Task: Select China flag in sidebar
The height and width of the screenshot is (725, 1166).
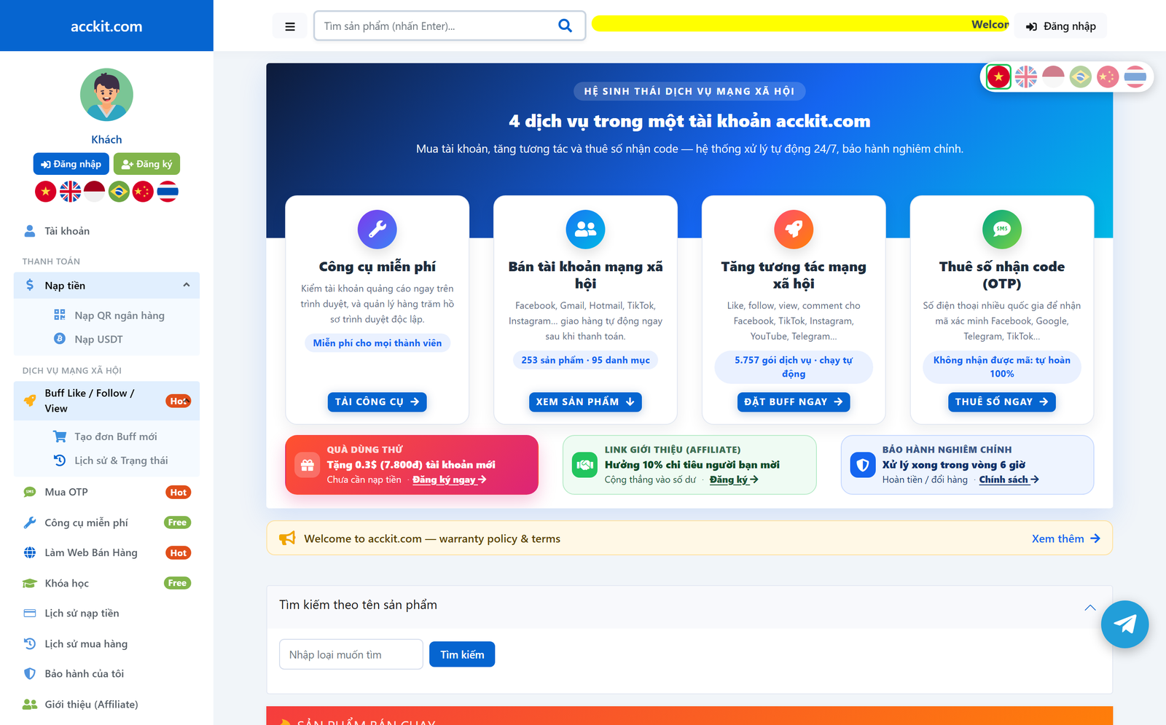Action: point(143,192)
